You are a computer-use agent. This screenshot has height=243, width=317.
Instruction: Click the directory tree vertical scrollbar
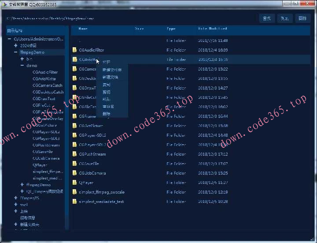(67, 132)
